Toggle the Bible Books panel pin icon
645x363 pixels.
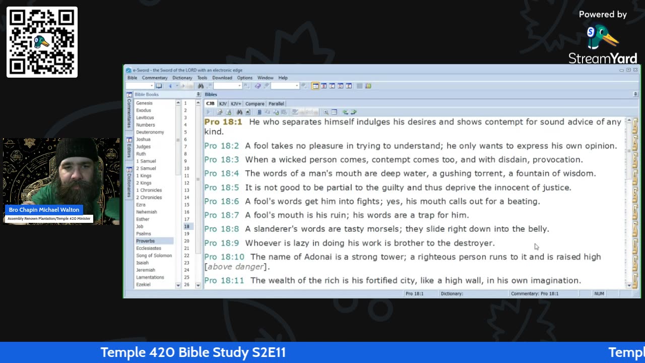198,94
